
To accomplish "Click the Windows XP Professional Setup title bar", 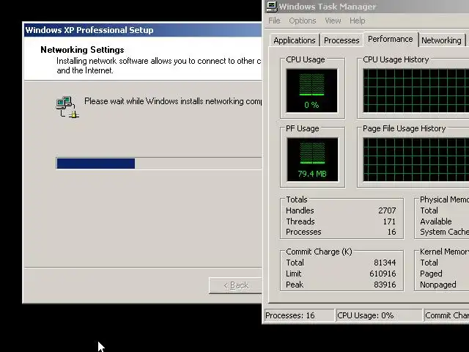I will coord(143,30).
